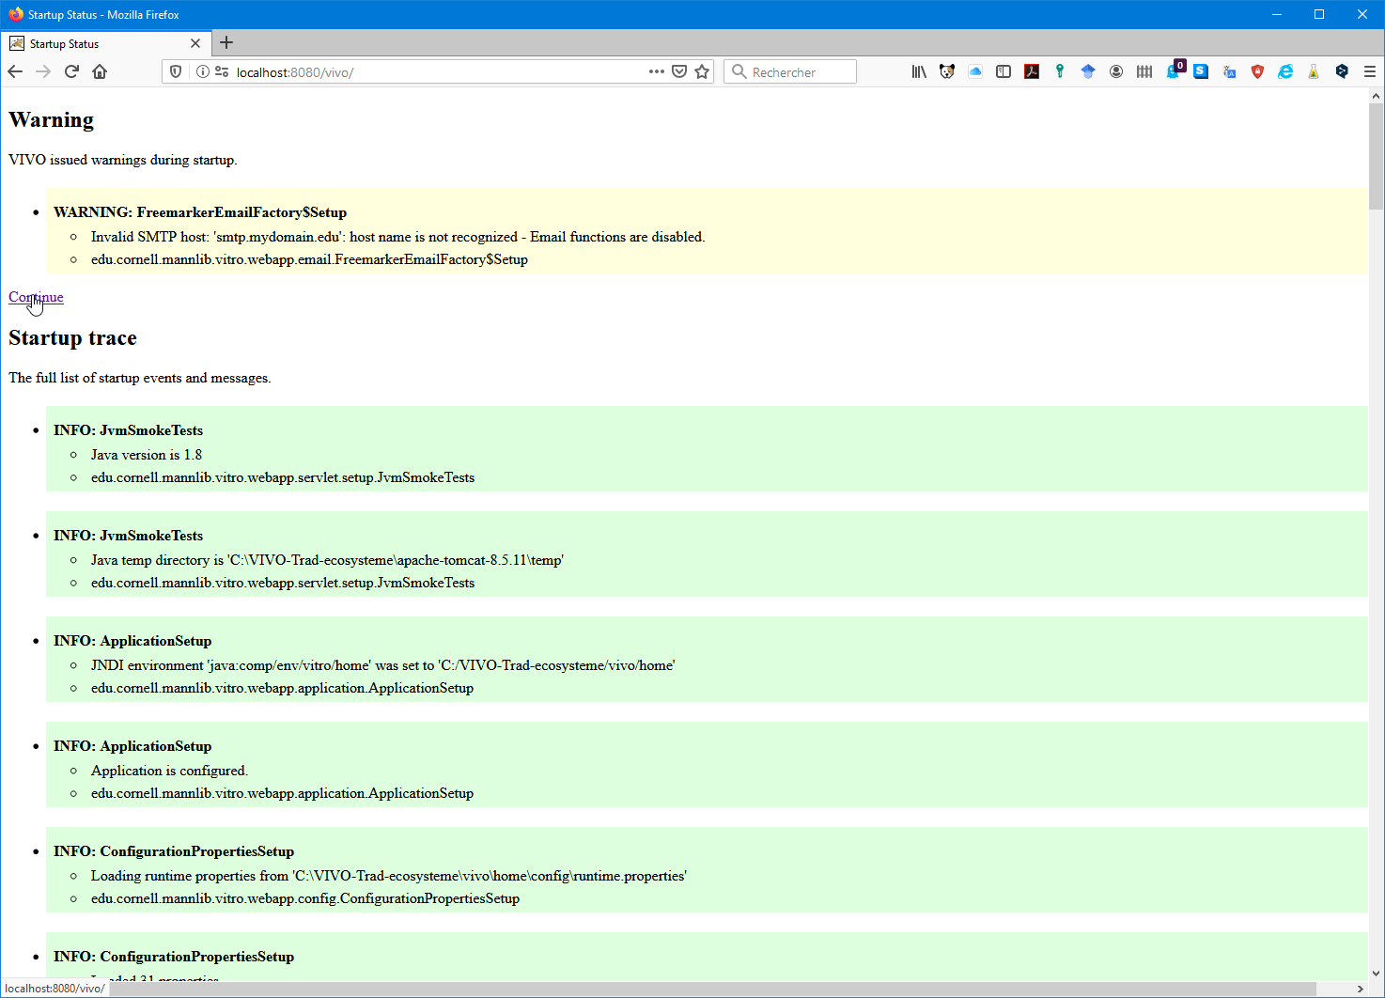Maximize the Firefox window
1385x998 pixels.
tap(1319, 14)
